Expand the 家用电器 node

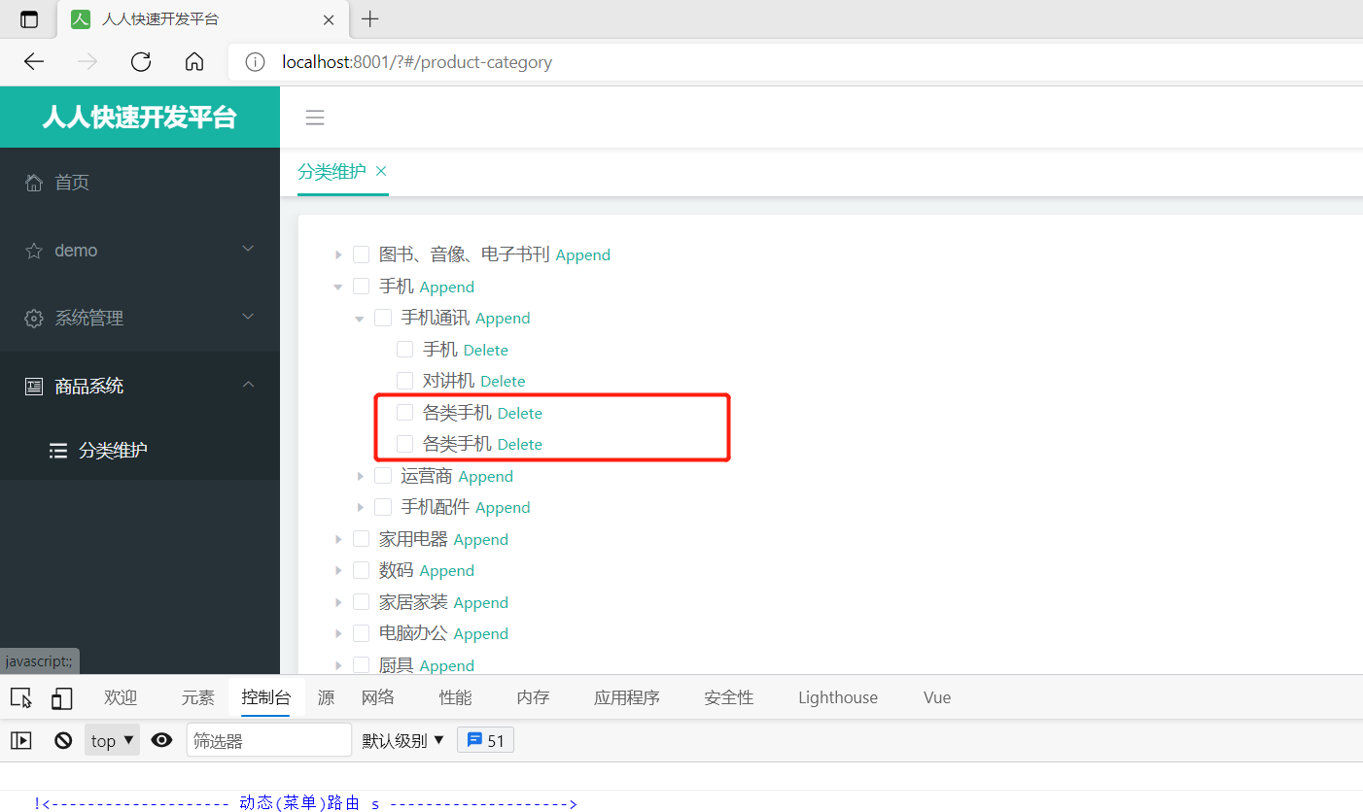tap(338, 539)
